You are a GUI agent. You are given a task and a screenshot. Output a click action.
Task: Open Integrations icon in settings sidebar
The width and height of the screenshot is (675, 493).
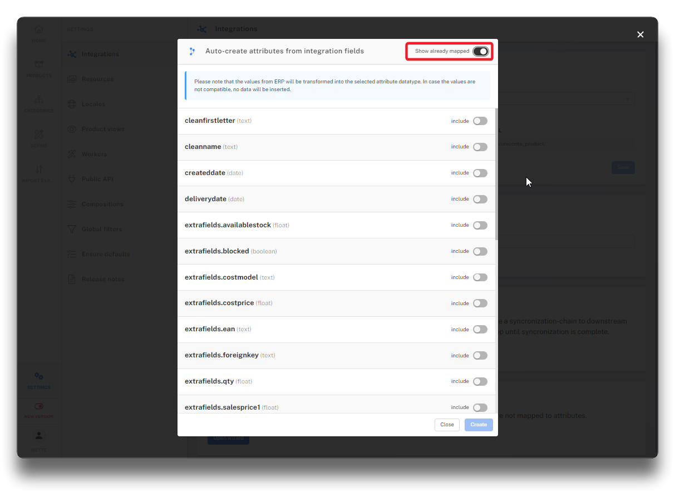pos(72,54)
